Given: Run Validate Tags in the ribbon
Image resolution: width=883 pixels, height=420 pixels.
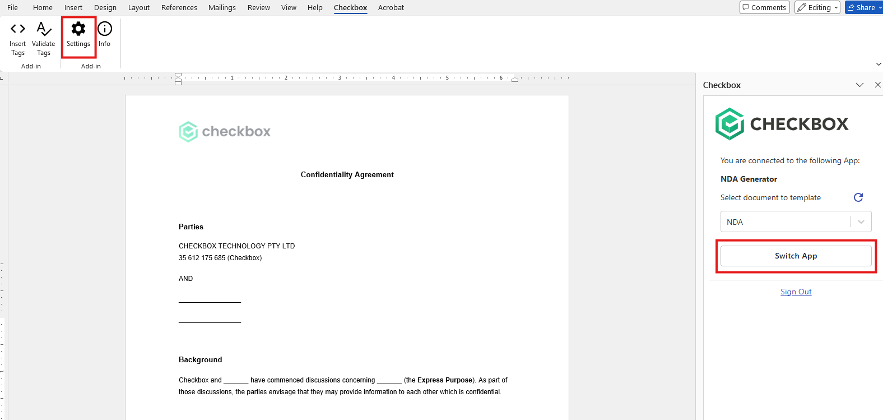Looking at the screenshot, I should (x=44, y=38).
